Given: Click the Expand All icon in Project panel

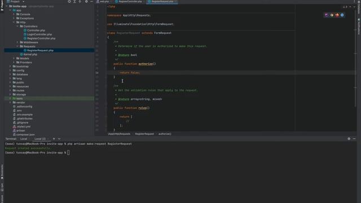Looking at the screenshot, I should pos(74,1).
